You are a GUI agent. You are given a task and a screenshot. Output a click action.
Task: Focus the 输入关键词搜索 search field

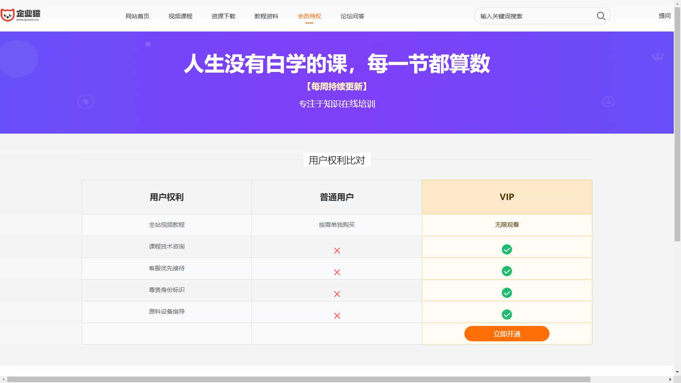534,16
